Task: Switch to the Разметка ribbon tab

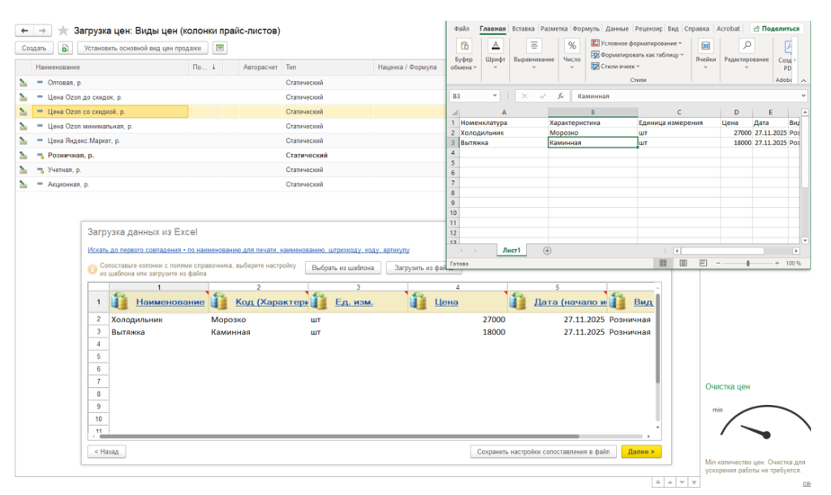Action: [553, 28]
